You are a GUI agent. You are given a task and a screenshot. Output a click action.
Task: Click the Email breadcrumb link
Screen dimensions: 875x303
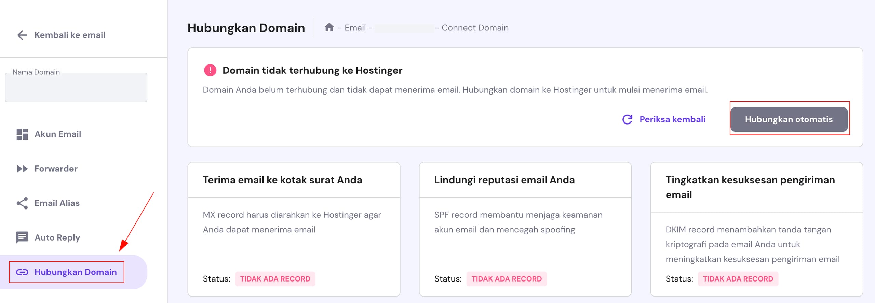355,28
